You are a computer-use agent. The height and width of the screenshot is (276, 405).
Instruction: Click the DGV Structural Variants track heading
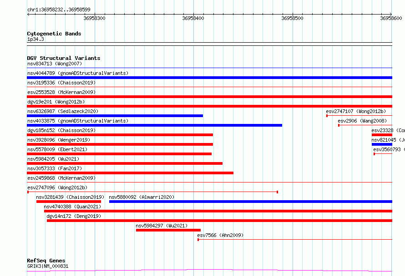click(64, 58)
